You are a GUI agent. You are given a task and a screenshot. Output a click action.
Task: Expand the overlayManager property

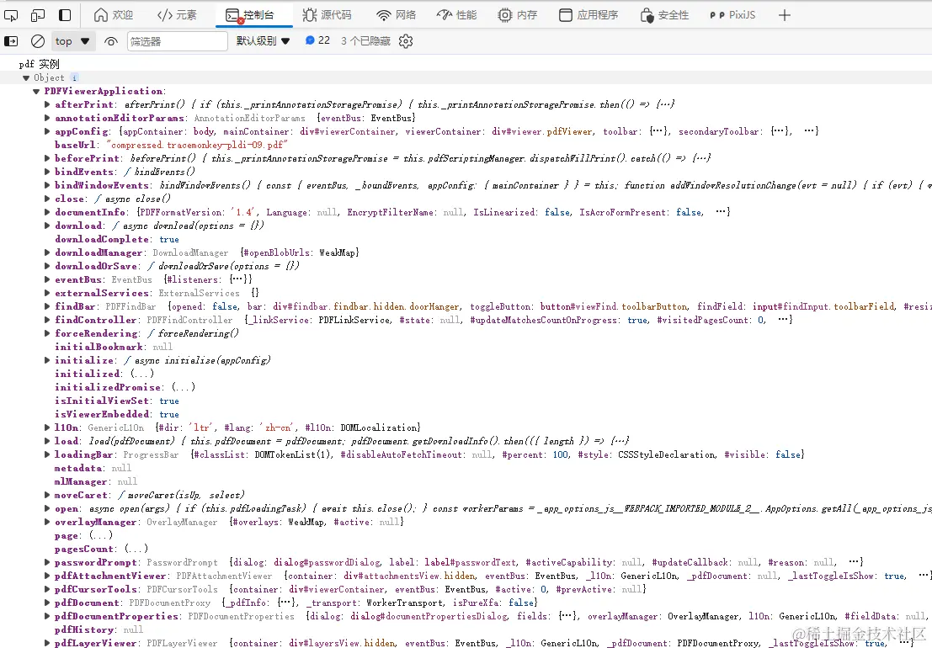pos(47,522)
